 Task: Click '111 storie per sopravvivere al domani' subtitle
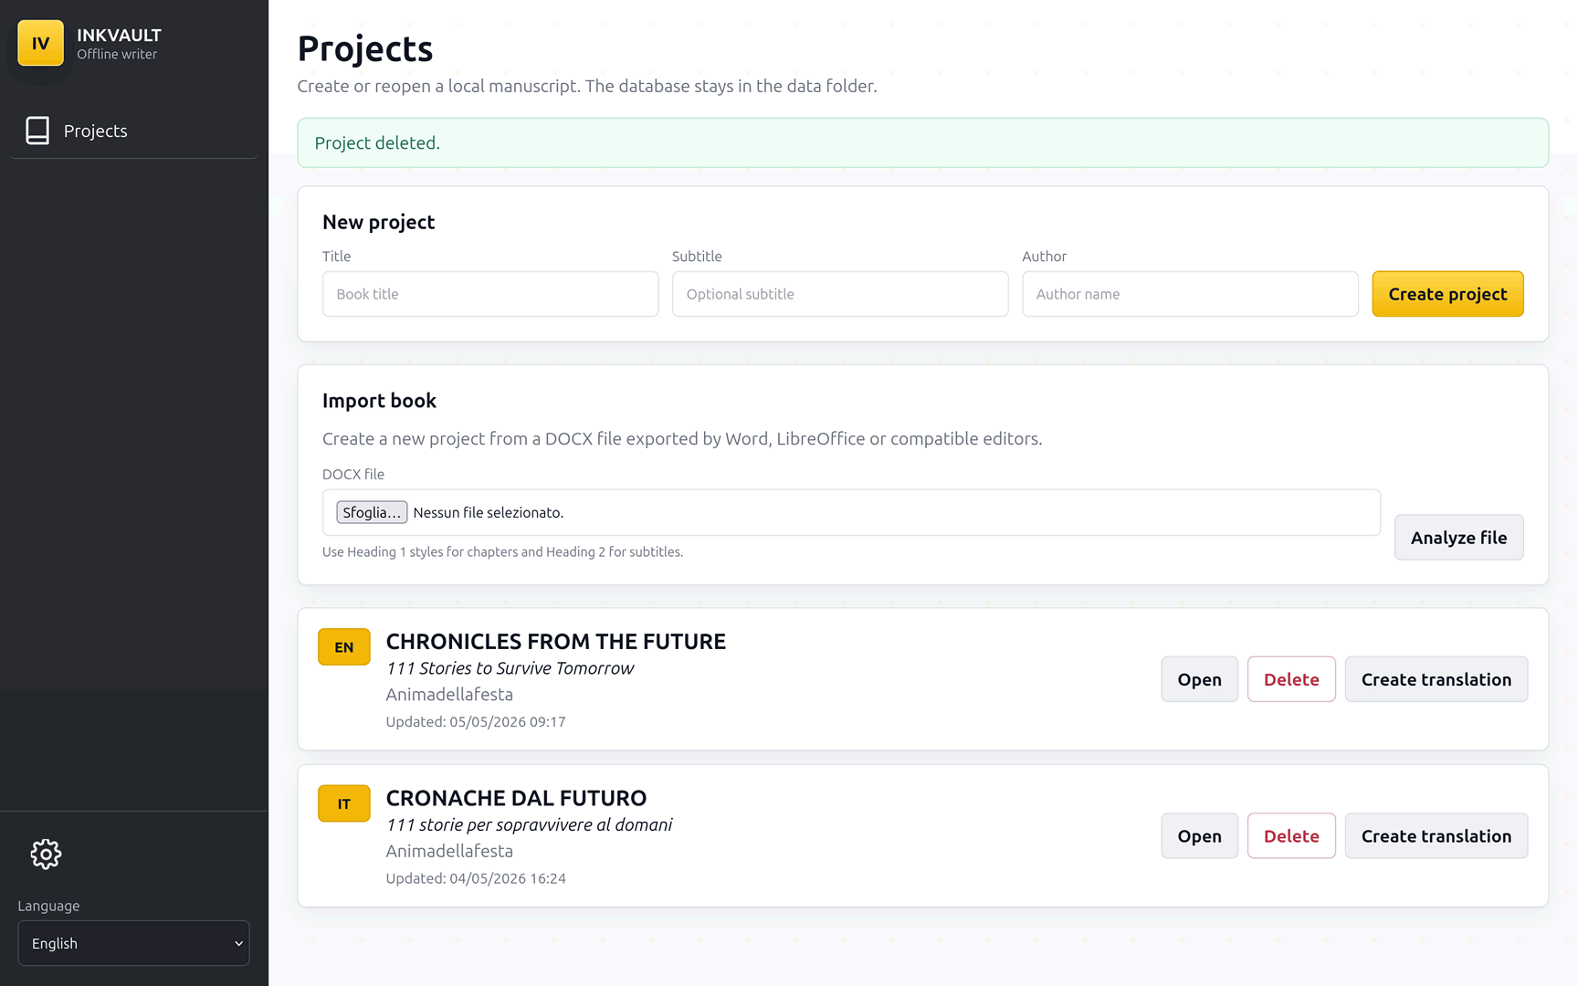click(x=529, y=825)
